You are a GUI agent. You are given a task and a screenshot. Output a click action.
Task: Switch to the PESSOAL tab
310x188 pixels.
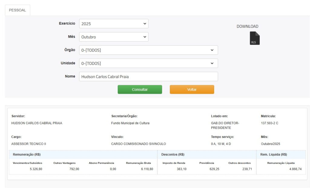[18, 10]
